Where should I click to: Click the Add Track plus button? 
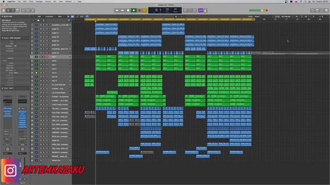coord(33,21)
